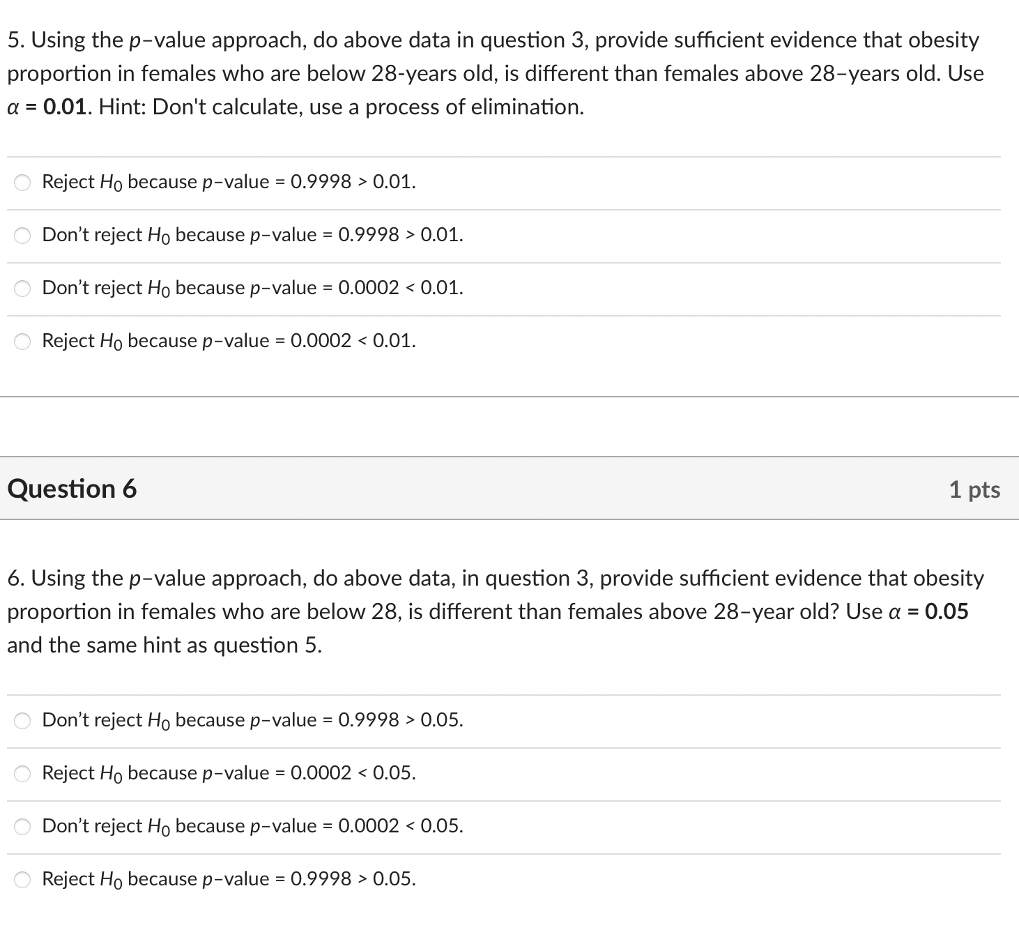This screenshot has width=1019, height=930.
Task: Click the '1 pts' label
Action: (974, 489)
